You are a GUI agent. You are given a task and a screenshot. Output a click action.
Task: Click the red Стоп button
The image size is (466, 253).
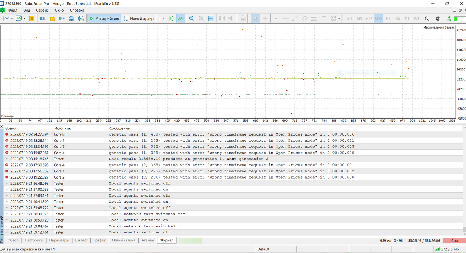point(455,240)
